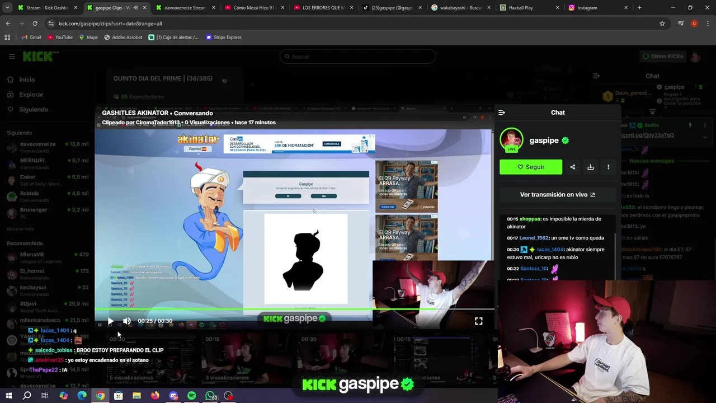Mute the clip player volume
This screenshot has height=403, width=716.
click(x=127, y=321)
